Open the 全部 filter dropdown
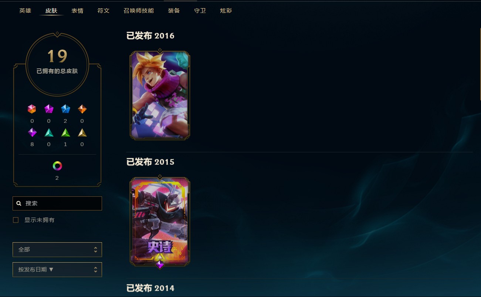The image size is (481, 297). tap(57, 250)
